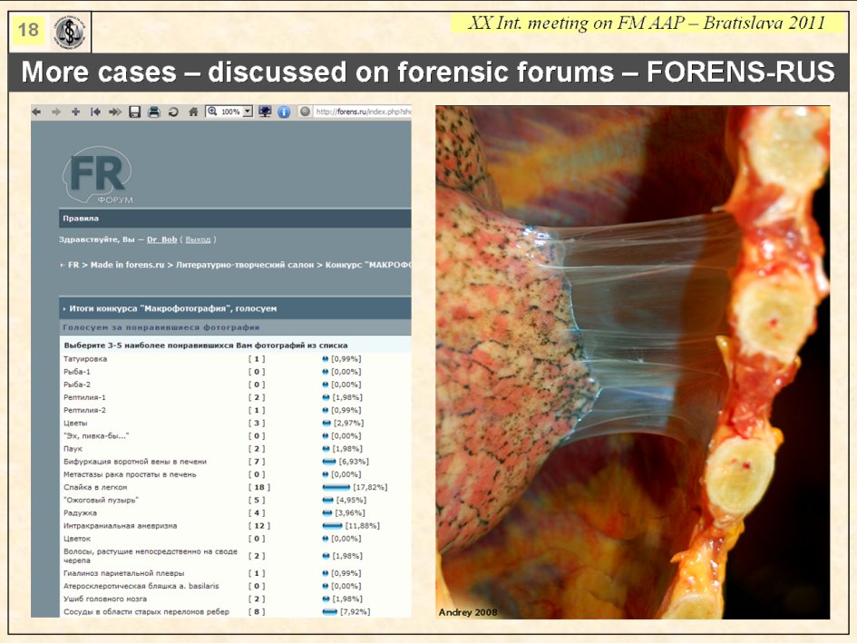The image size is (857, 643).
Task: Save the page with the floppy disk icon
Action: tap(134, 112)
